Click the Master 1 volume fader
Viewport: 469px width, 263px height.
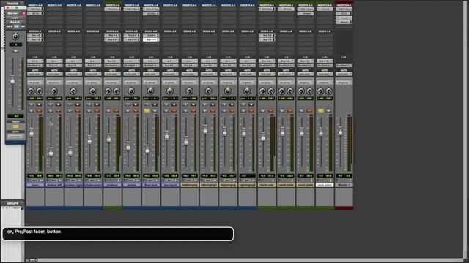click(x=340, y=131)
